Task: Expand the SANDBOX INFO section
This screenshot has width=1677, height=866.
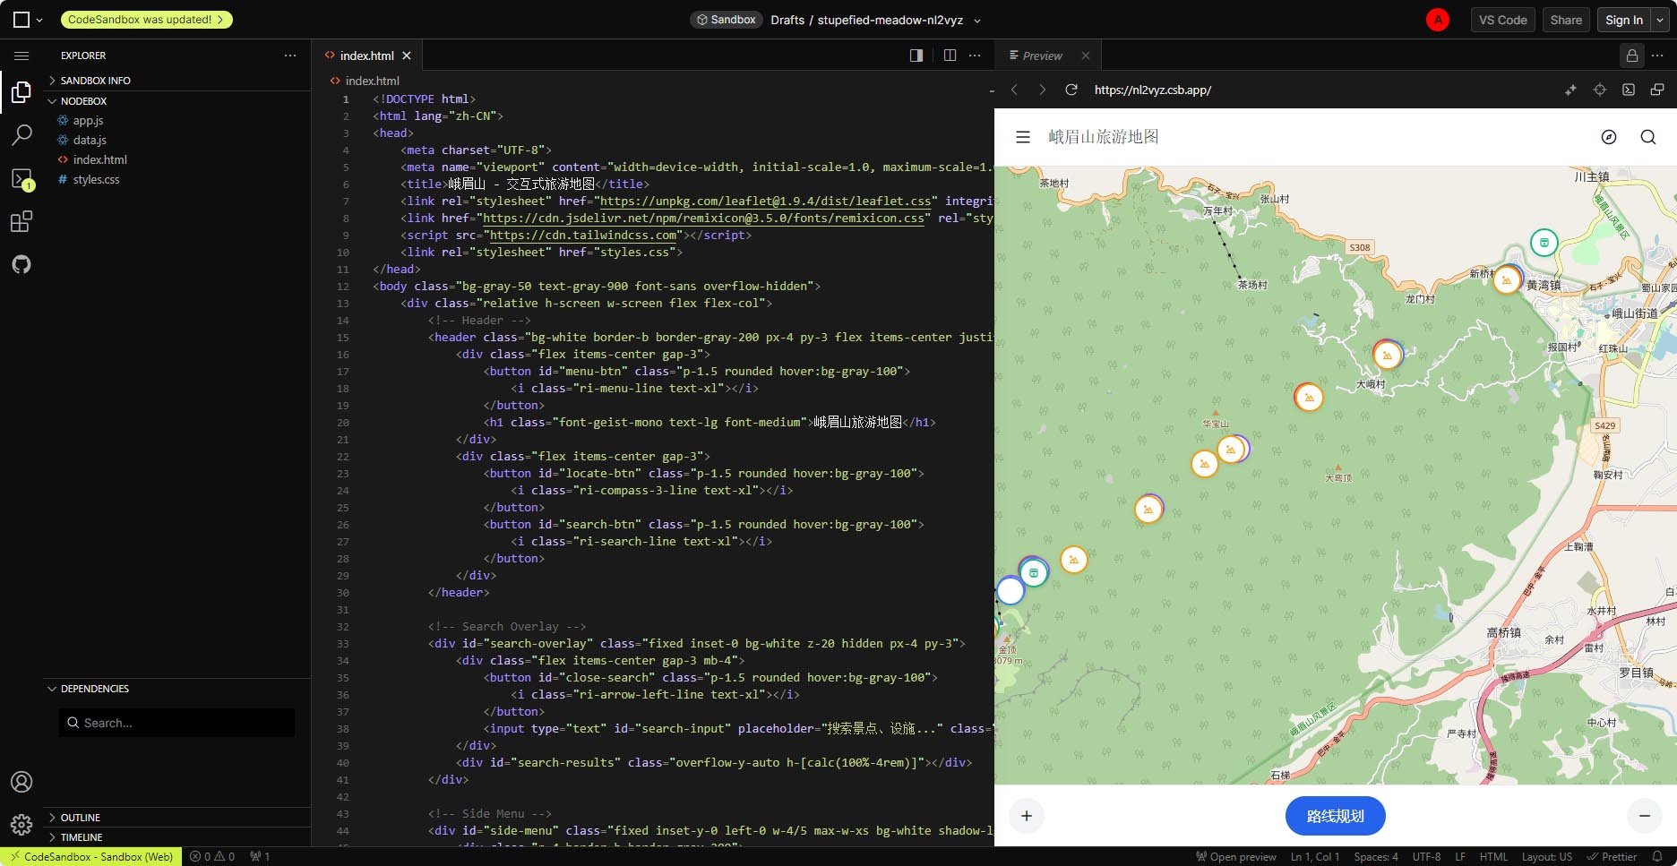Action: (95, 81)
